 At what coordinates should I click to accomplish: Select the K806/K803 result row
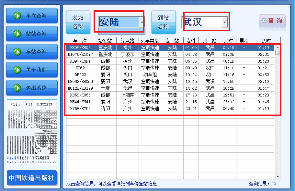146,47
